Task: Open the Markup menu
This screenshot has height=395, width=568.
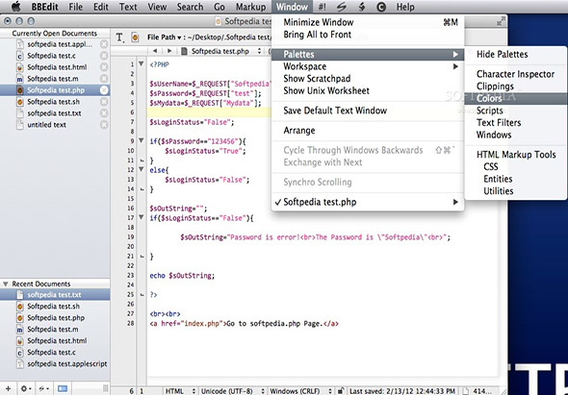Action: (x=250, y=7)
